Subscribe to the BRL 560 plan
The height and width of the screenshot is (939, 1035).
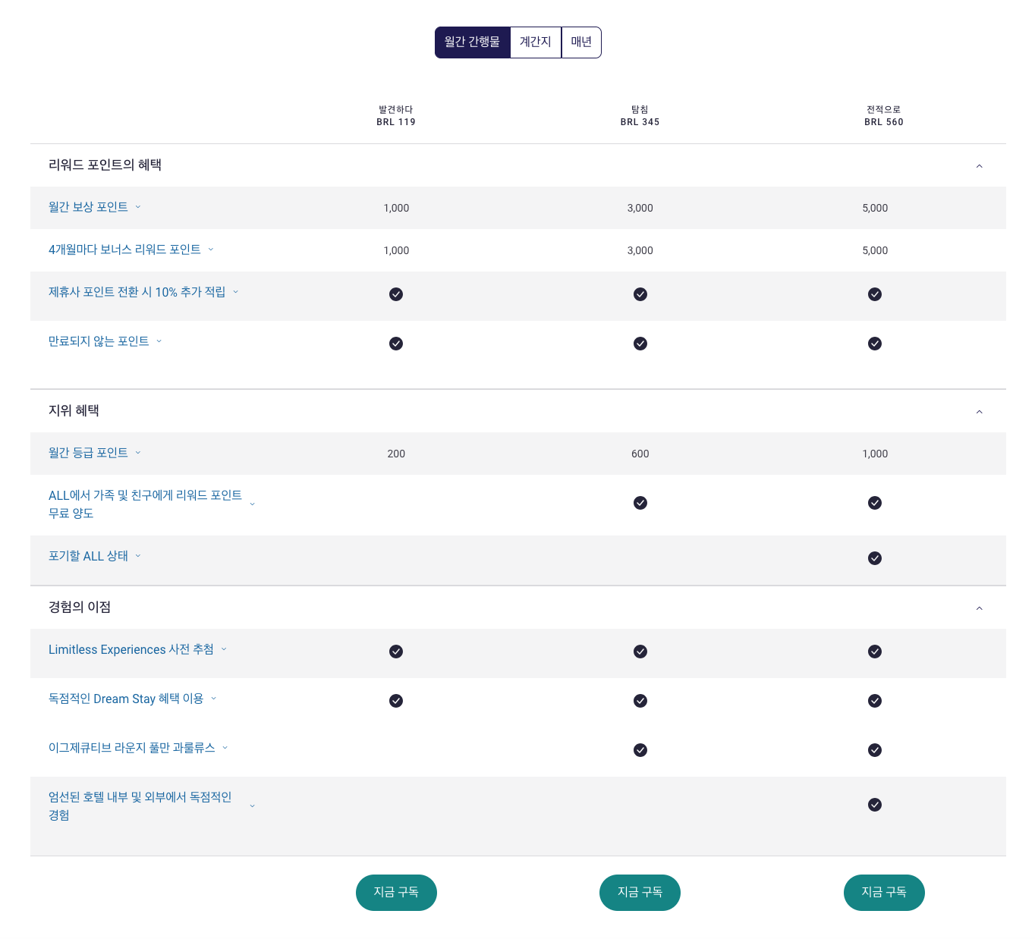[x=884, y=893]
